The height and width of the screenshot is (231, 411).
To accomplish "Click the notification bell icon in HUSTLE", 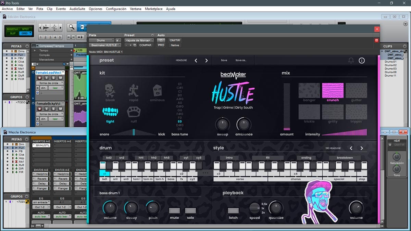I will (351, 61).
